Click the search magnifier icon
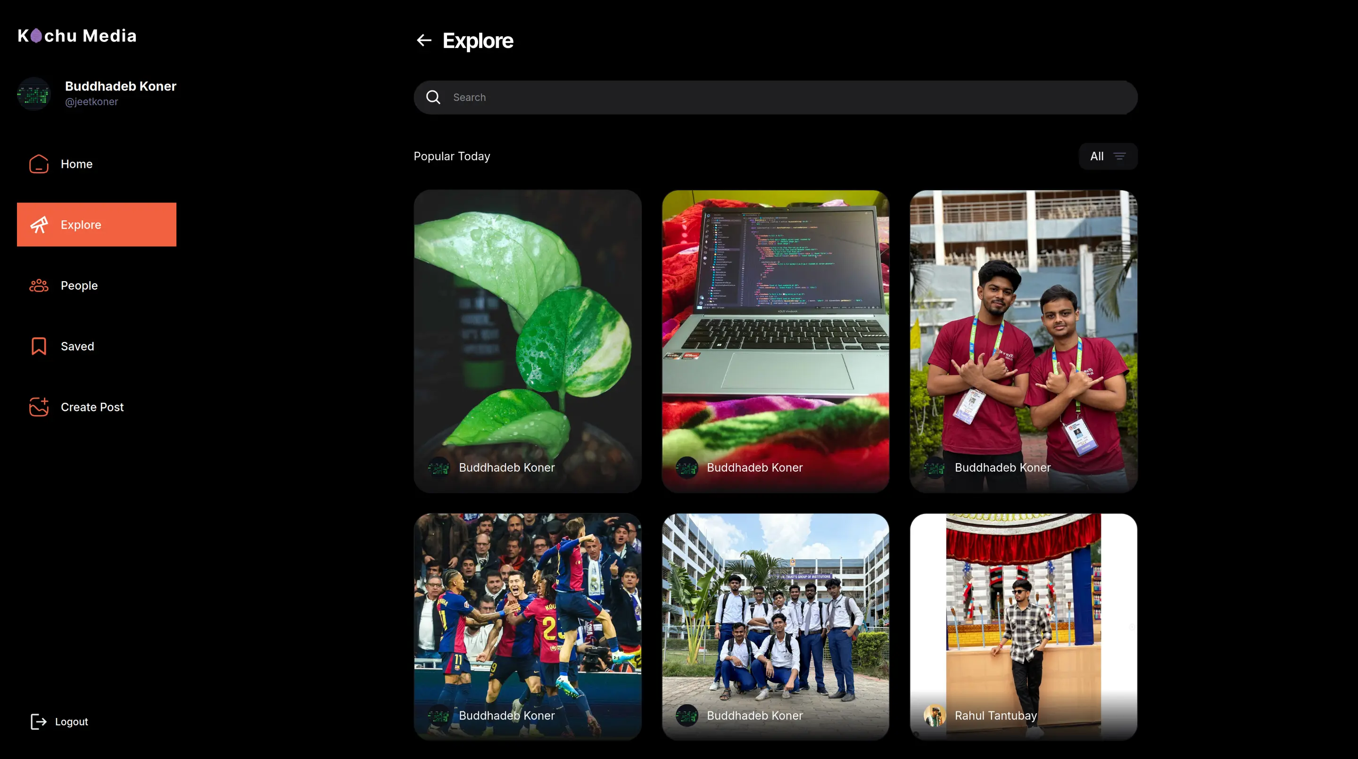The image size is (1358, 759). (433, 97)
